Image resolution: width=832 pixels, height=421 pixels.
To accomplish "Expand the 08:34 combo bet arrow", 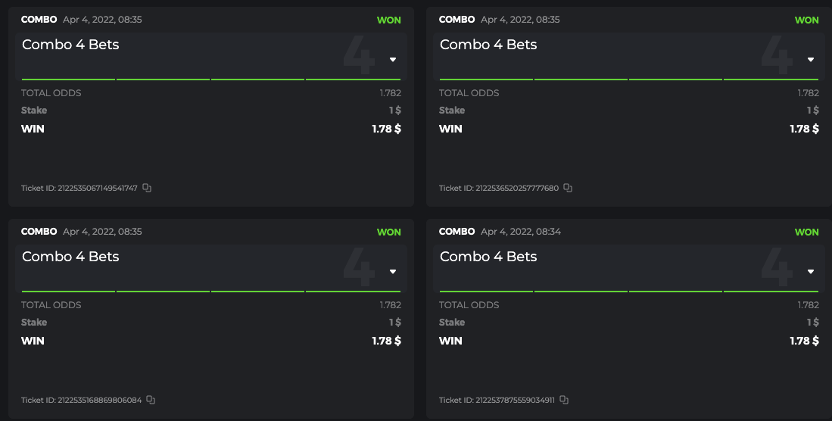I will point(811,272).
